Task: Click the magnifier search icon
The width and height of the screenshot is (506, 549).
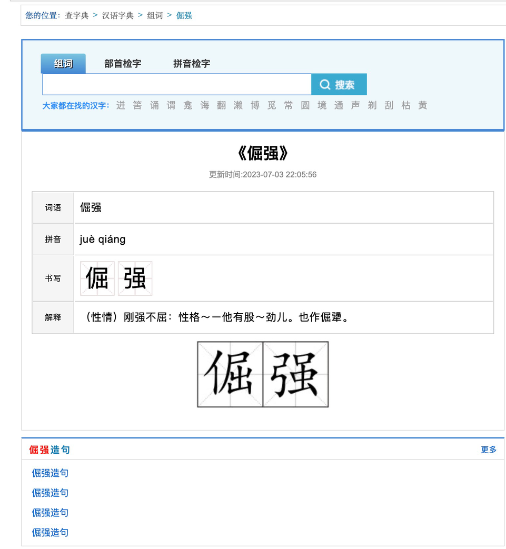Action: tap(324, 84)
